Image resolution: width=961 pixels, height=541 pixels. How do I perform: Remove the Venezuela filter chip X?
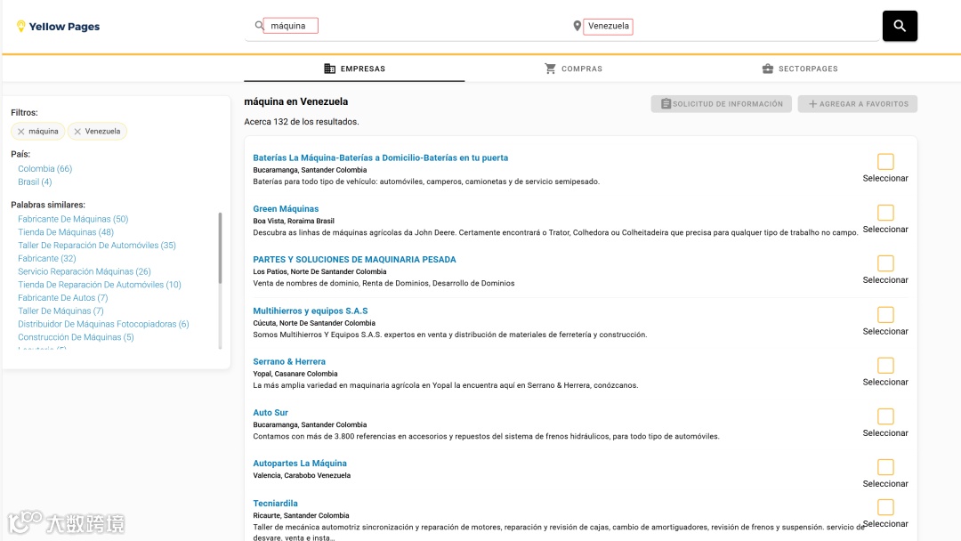(x=77, y=132)
